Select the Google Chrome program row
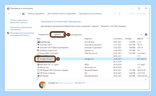Screen dimensions: 156x96 92,59
